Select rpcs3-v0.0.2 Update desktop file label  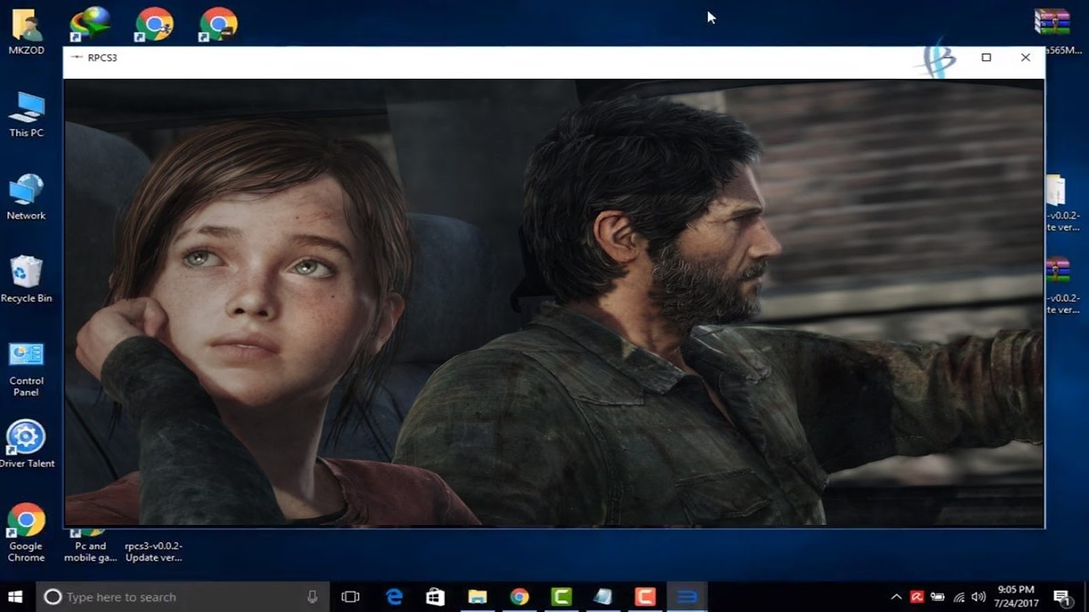(154, 551)
